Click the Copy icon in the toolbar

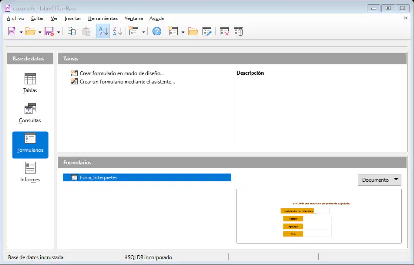click(72, 32)
